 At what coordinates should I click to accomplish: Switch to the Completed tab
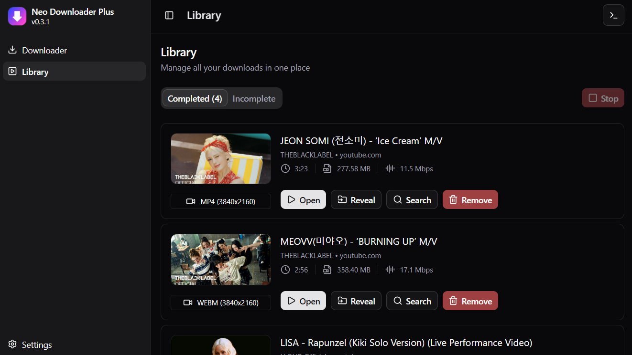coord(195,98)
